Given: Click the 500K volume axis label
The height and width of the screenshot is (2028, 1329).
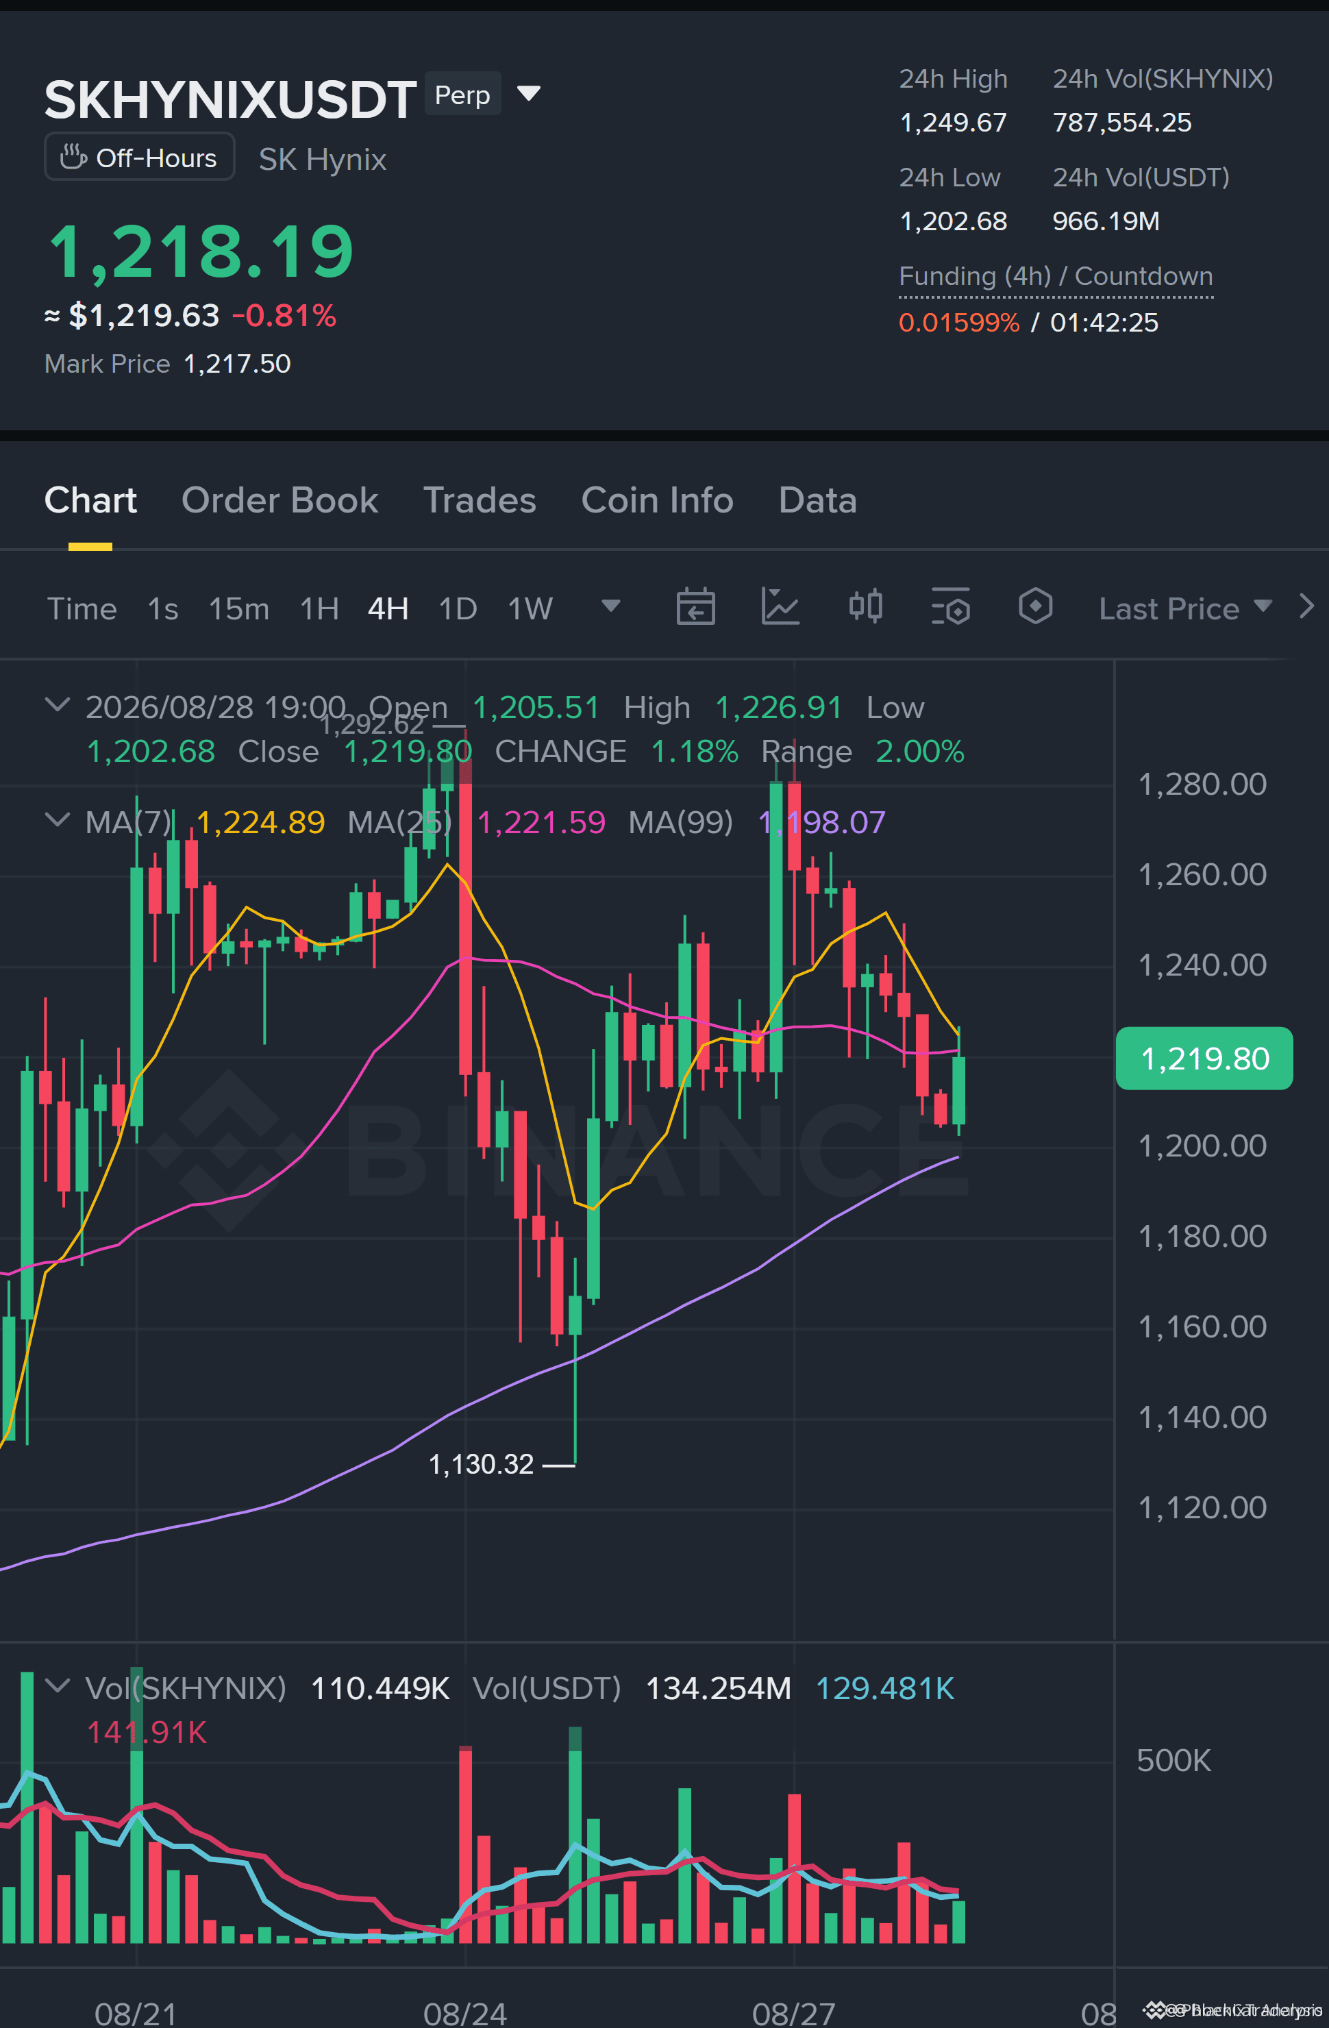Looking at the screenshot, I should (x=1173, y=1760).
